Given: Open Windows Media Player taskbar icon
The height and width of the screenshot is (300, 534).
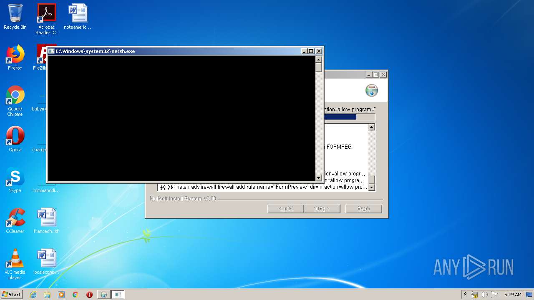Looking at the screenshot, I should pos(61,295).
